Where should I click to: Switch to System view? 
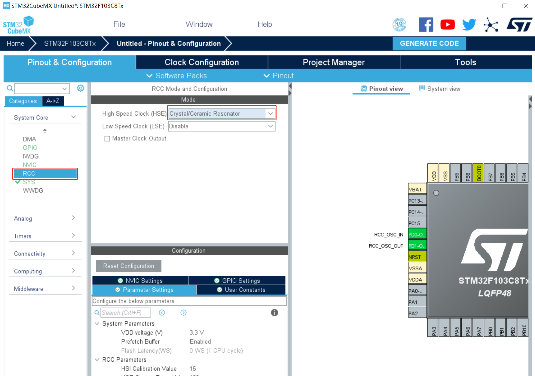click(x=440, y=89)
